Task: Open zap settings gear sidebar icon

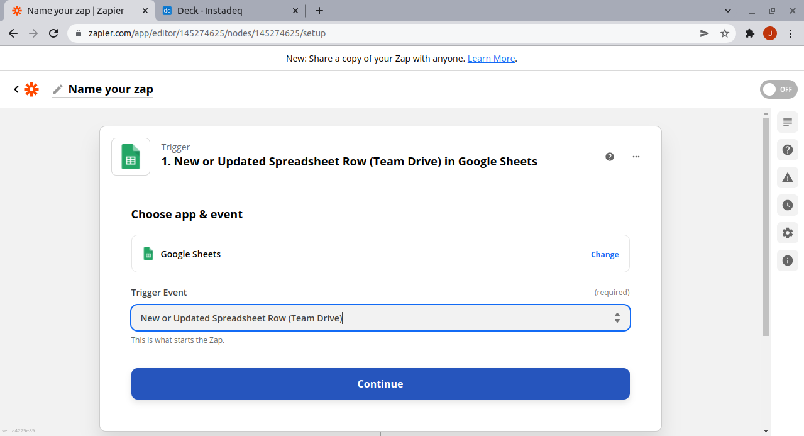Action: pyautogui.click(x=788, y=233)
